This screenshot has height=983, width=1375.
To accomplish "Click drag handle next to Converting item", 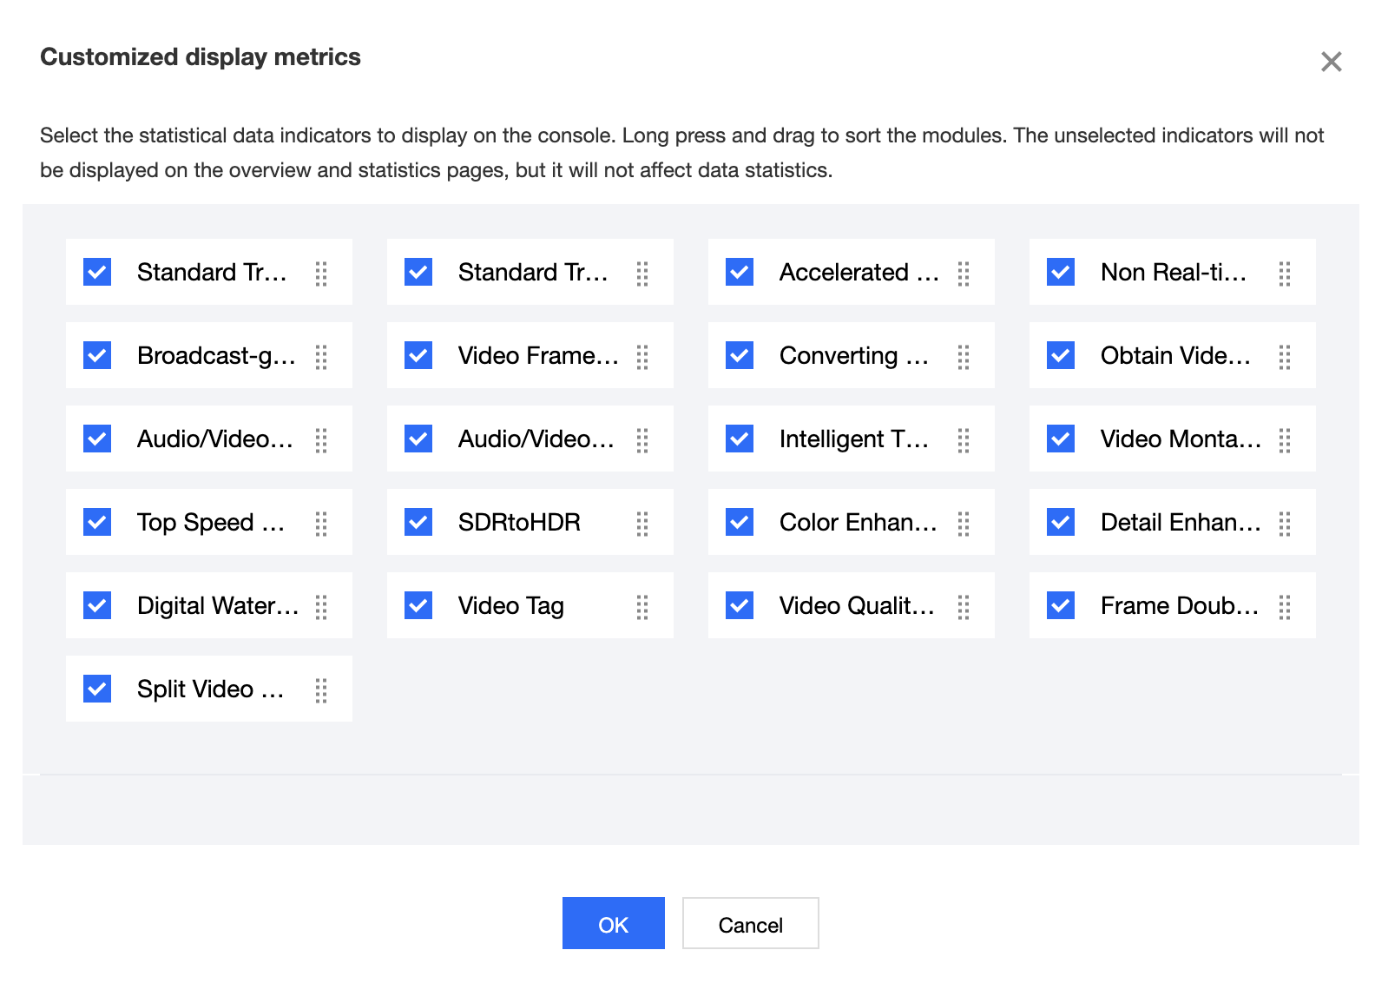I will pyautogui.click(x=964, y=356).
